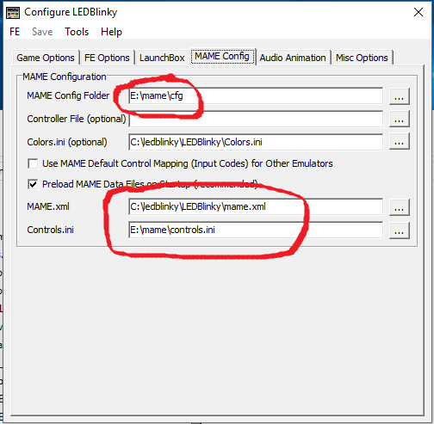Click the MAME Configuration group title

point(65,77)
